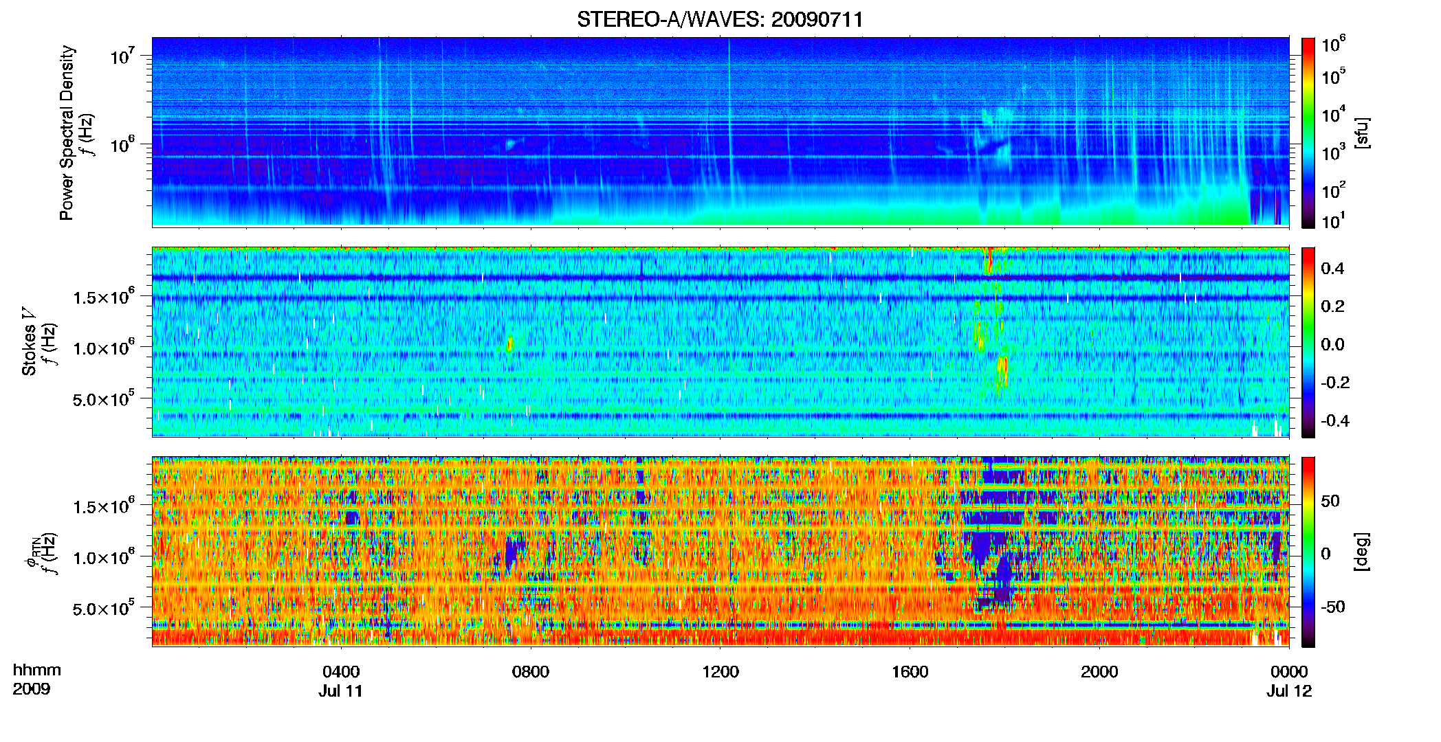The image size is (1441, 742).
Task: Click the -50 value on degrees color bar
Action: pyautogui.click(x=1333, y=607)
